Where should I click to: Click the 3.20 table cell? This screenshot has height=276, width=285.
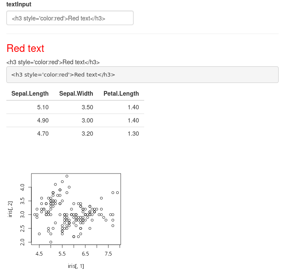tap(87, 134)
